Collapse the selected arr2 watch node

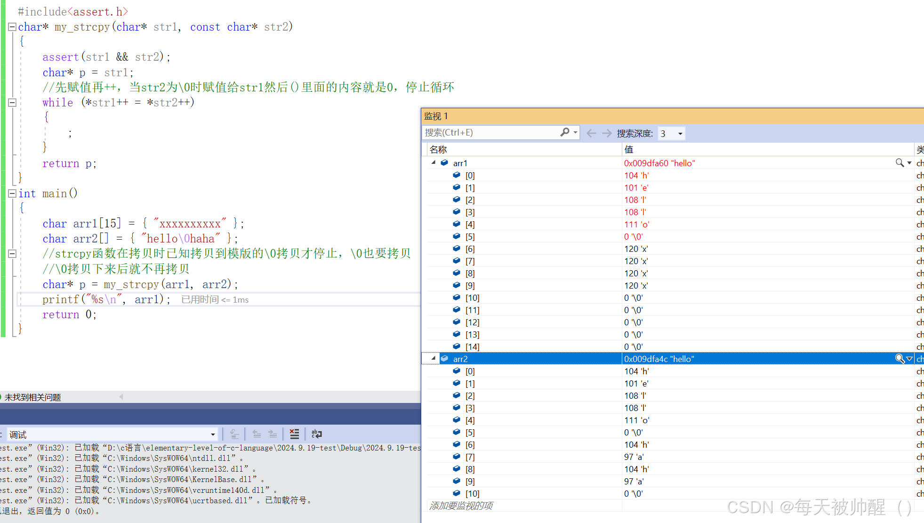[434, 359]
